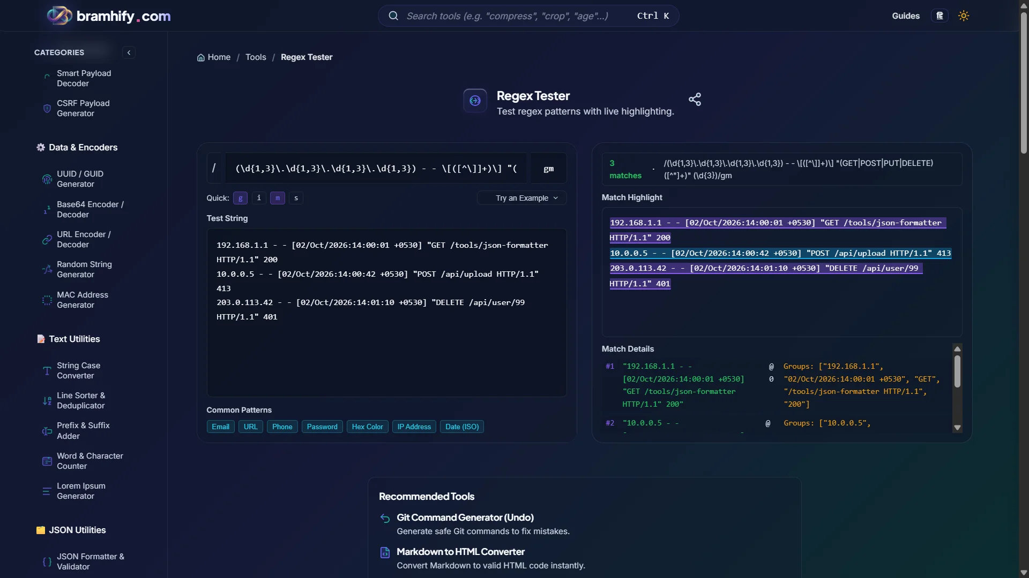
Task: Click the URL Encoder / Decoder link icon
Action: (47, 240)
